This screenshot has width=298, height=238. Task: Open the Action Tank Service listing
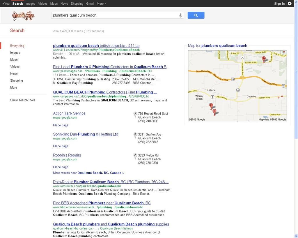(69, 113)
